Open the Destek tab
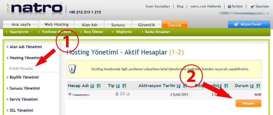 click(x=175, y=25)
